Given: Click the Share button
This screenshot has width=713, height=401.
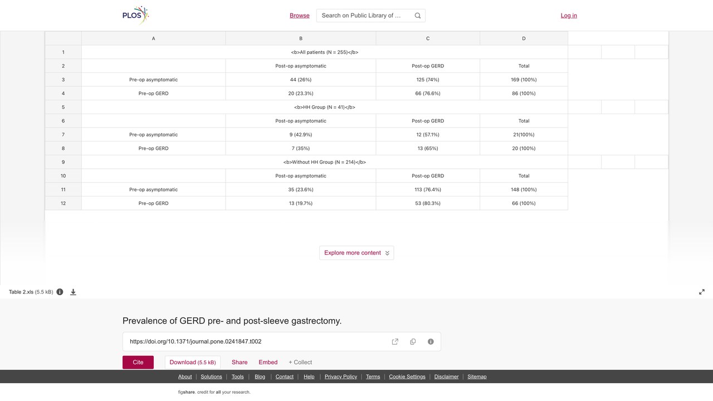Looking at the screenshot, I should pyautogui.click(x=240, y=362).
